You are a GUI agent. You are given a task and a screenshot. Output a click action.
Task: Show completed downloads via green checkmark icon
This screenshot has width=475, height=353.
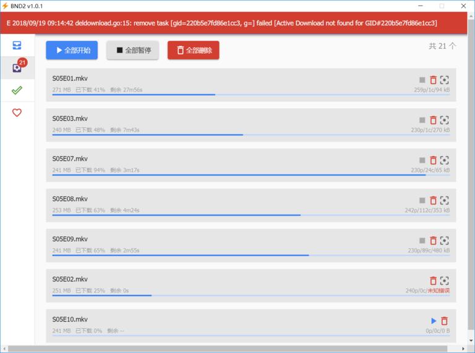(x=17, y=90)
